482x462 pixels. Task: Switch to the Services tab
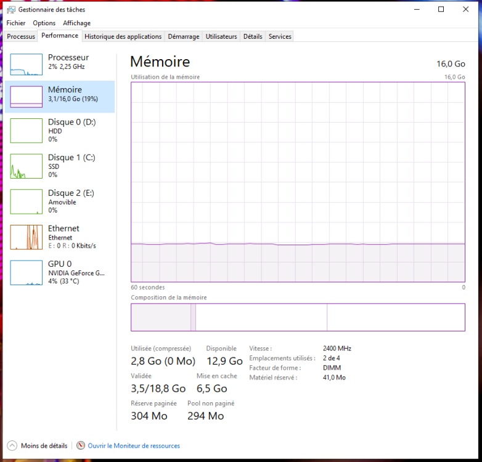coord(280,36)
